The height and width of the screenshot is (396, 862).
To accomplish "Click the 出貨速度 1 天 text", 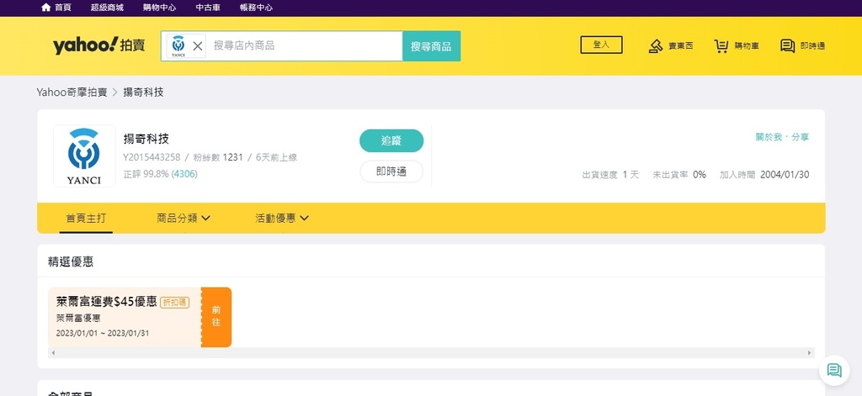I will (x=610, y=175).
